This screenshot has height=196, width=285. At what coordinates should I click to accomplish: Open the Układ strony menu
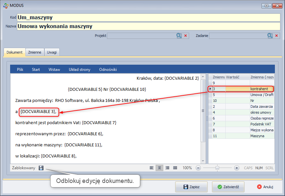[79, 69]
